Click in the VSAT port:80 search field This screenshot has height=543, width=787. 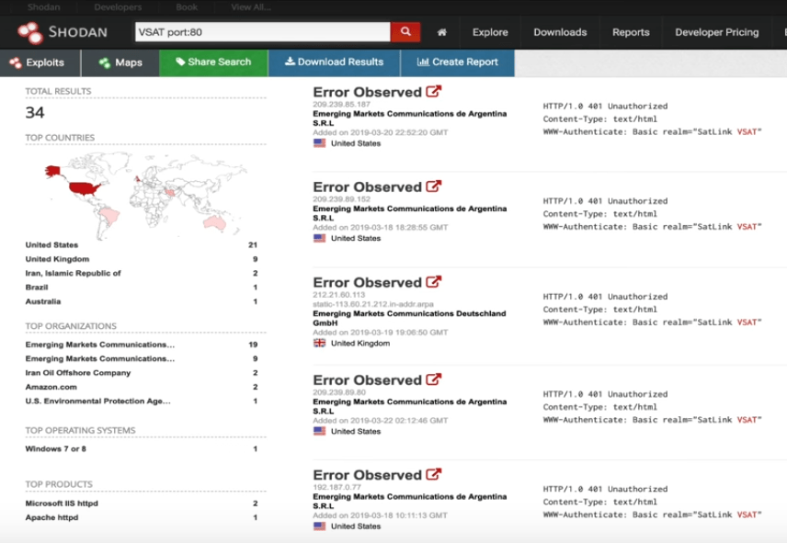click(x=262, y=32)
